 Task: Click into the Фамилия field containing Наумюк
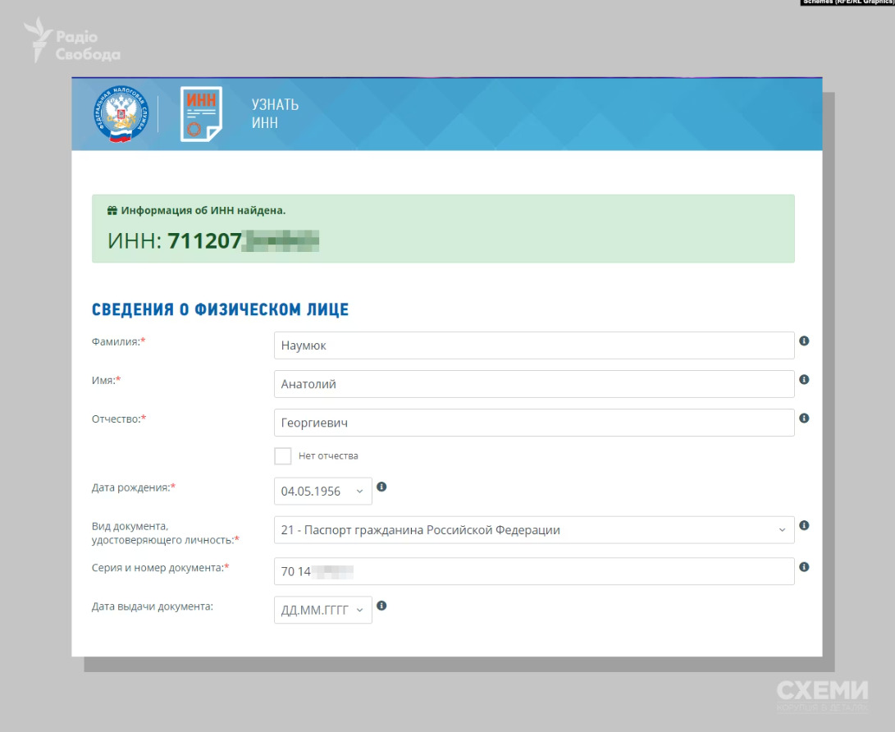533,345
